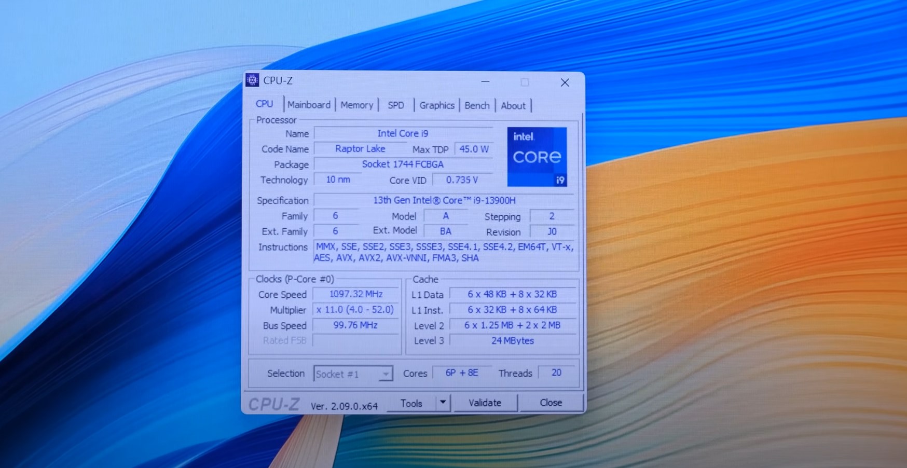Click the Instructions list starting with MMX
This screenshot has width=907, height=468.
(444, 252)
